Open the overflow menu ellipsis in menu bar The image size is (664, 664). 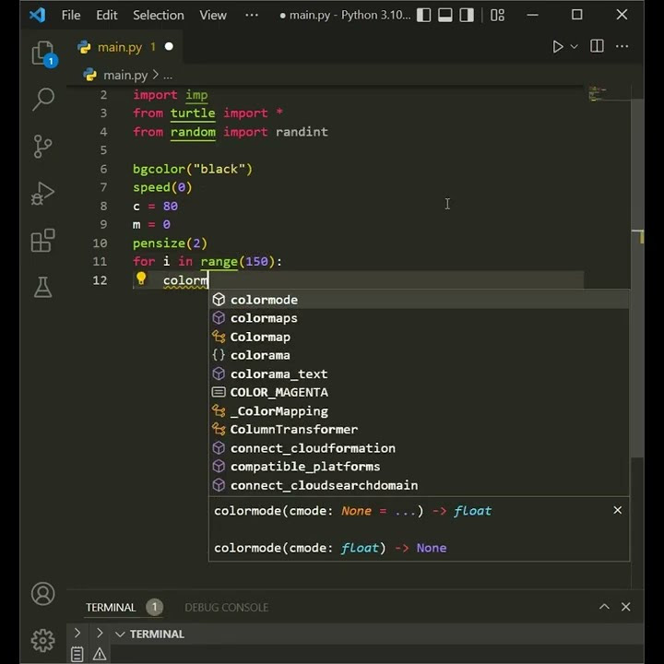[x=252, y=16]
